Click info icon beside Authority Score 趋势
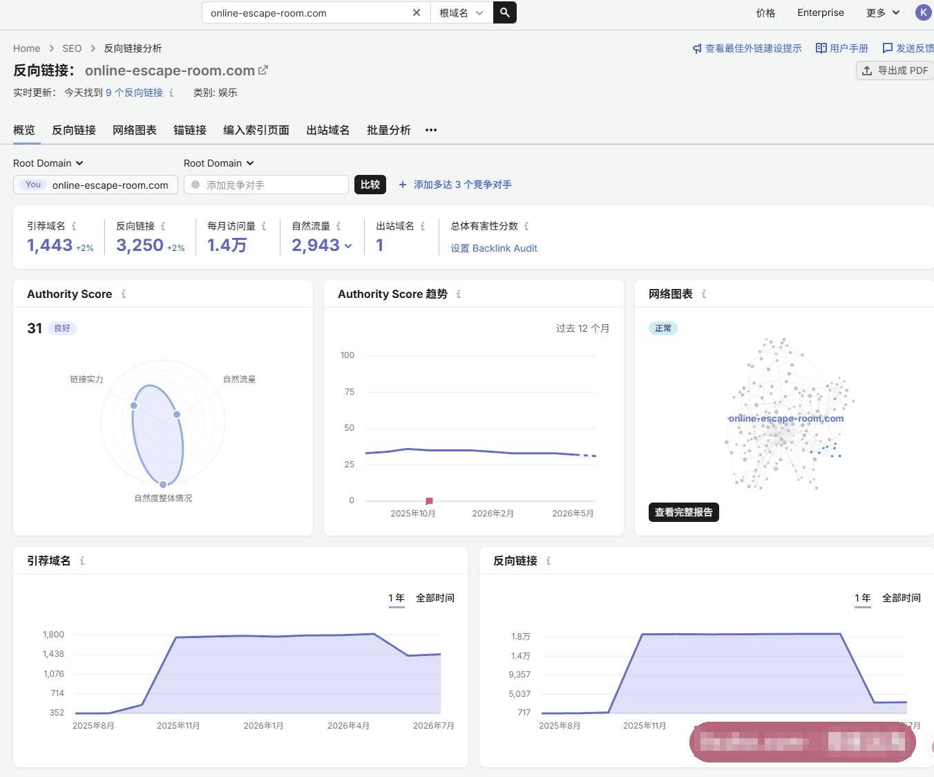Image resolution: width=934 pixels, height=777 pixels. tap(459, 294)
